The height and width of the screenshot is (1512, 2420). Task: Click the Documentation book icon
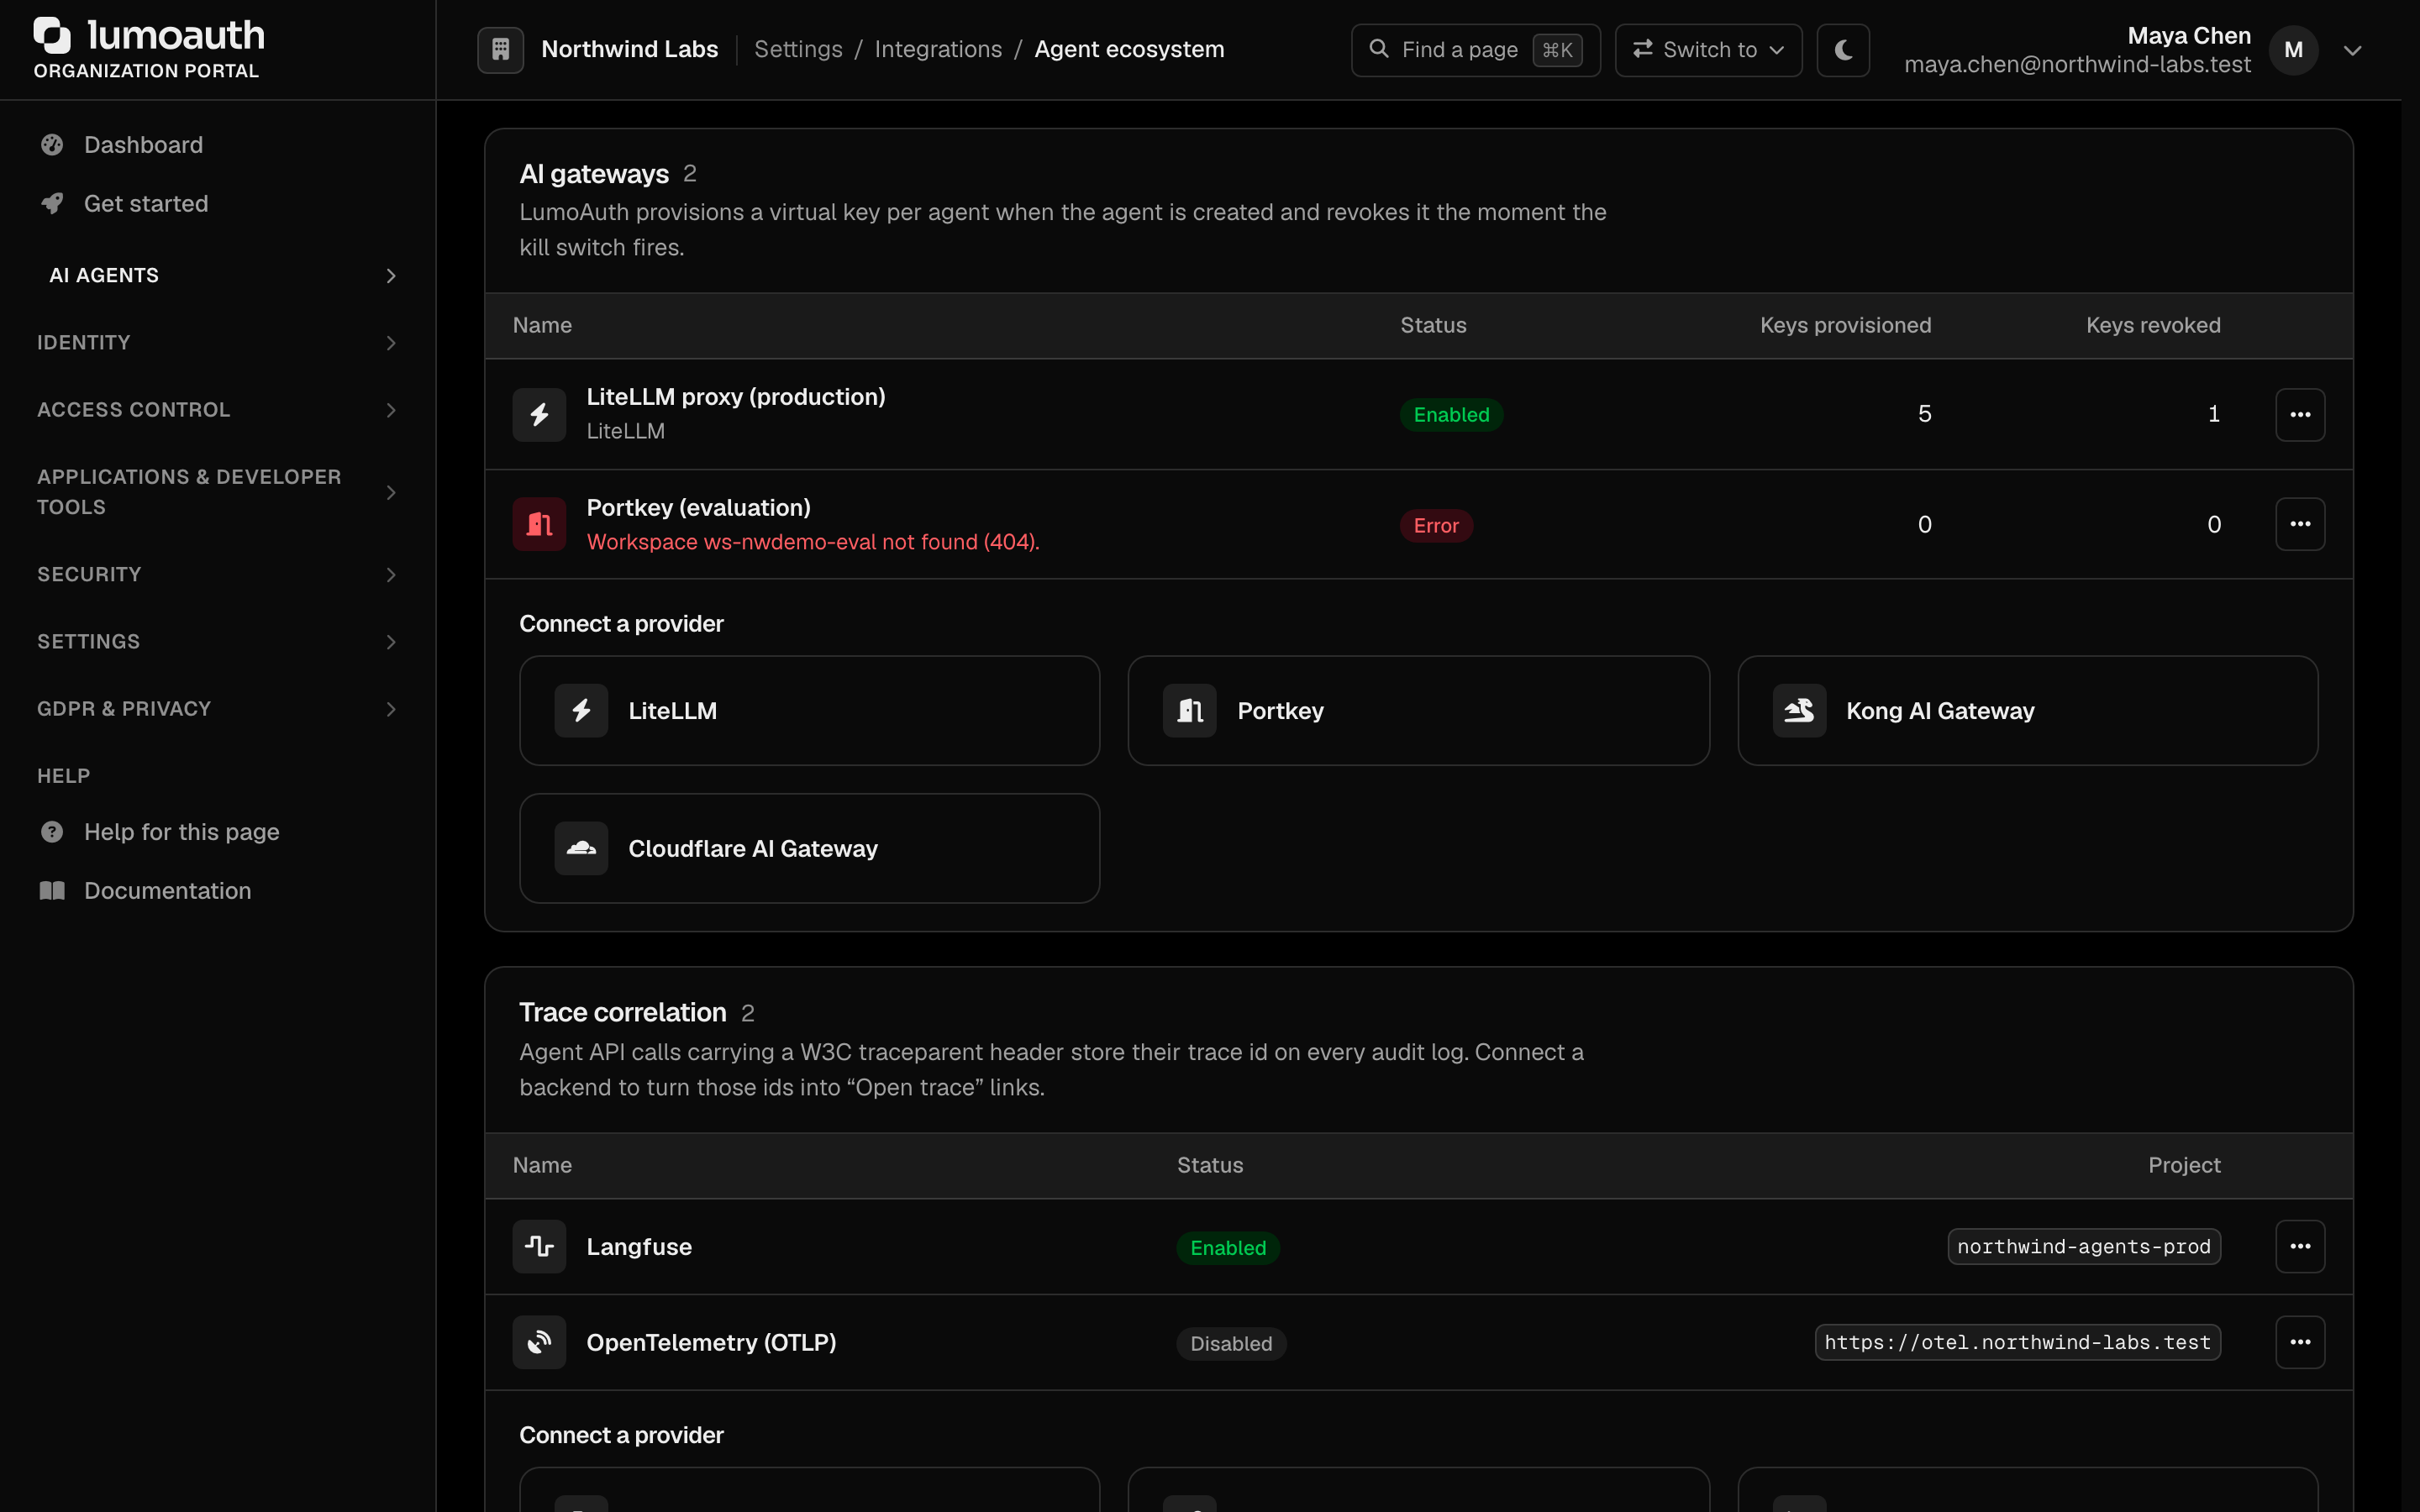coord(52,890)
